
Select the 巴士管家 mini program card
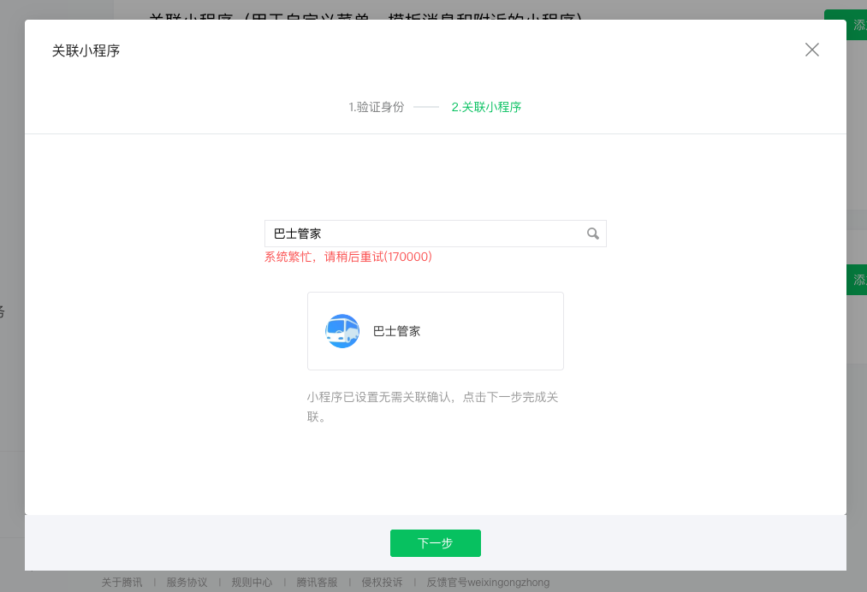click(x=435, y=331)
